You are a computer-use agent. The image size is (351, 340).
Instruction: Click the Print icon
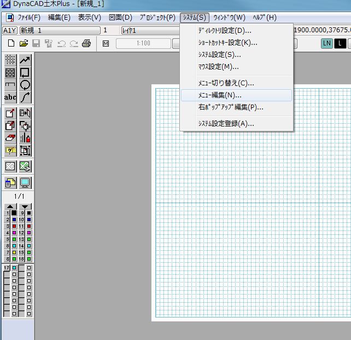pos(86,43)
